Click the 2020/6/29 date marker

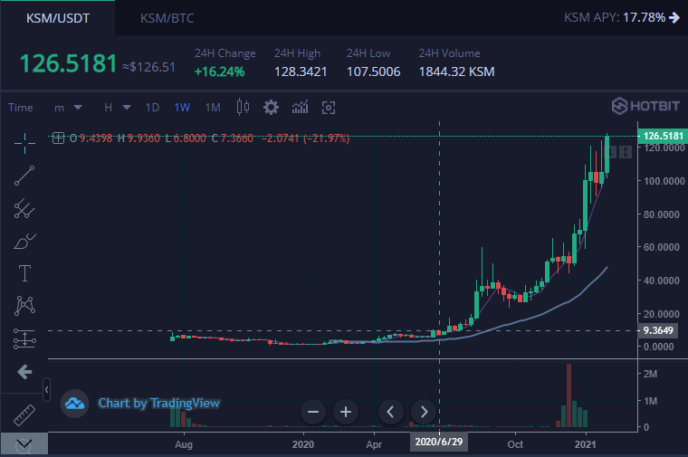point(439,442)
